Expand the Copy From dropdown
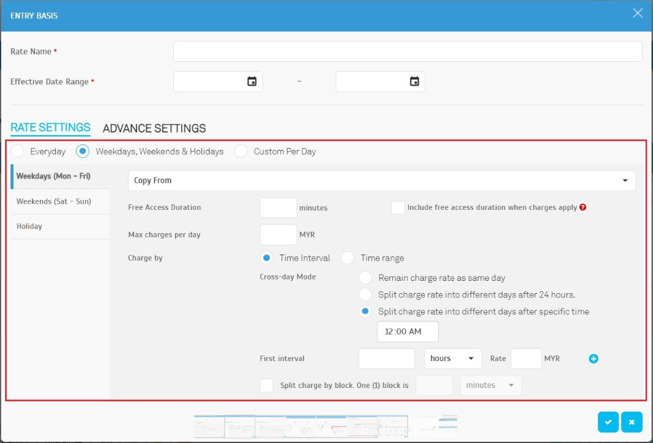 (x=381, y=181)
